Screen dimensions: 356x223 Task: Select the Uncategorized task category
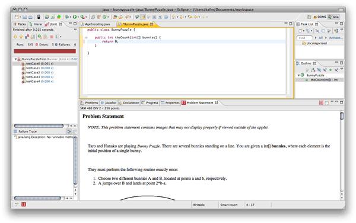coord(314,43)
